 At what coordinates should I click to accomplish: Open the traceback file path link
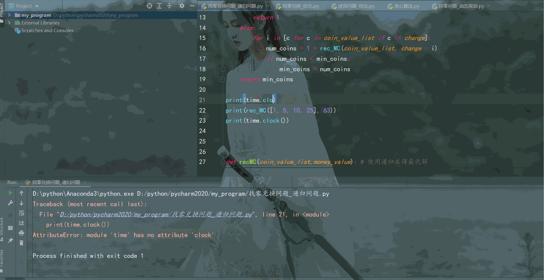pyautogui.click(x=156, y=215)
